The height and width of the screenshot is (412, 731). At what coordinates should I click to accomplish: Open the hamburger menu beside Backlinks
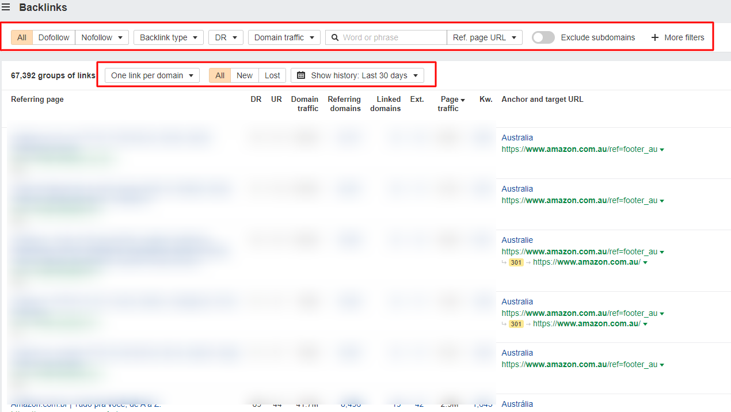pyautogui.click(x=6, y=7)
